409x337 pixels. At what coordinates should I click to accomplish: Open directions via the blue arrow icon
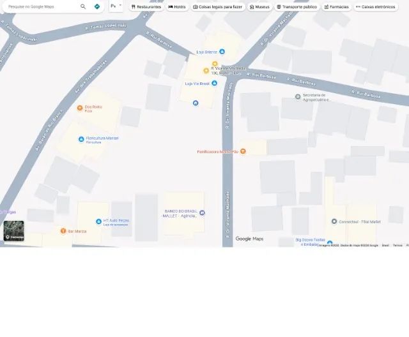click(x=97, y=6)
